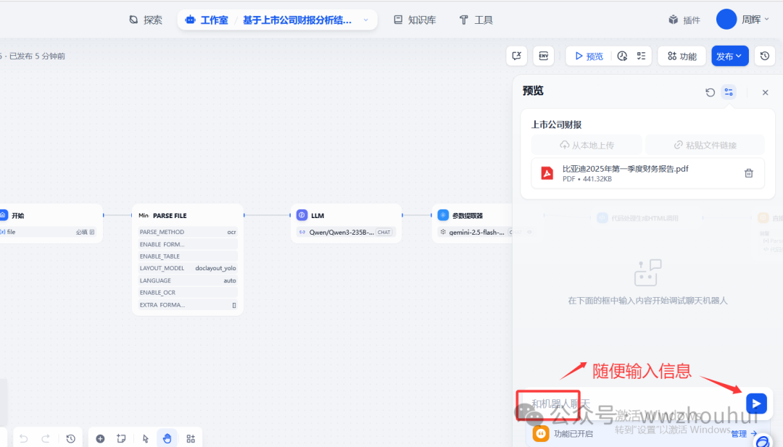Viewport: 783px width, 447px height.
Task: Select the 比亚迪2025年第一季度财务报告.pdf file
Action: tap(647, 173)
